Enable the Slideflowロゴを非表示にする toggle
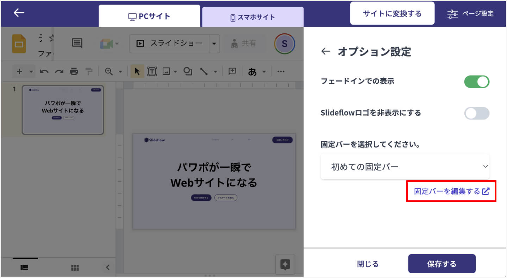Viewport: 507px width, 278px height. tap(477, 113)
